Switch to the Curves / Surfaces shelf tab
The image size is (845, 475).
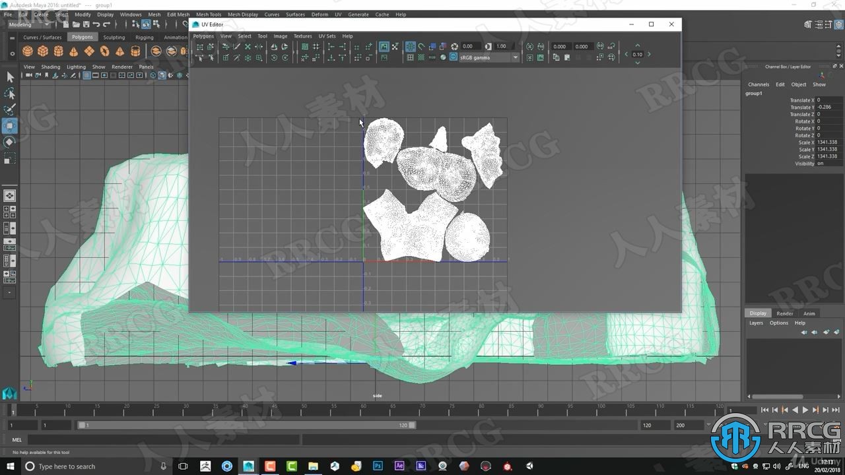coord(42,37)
